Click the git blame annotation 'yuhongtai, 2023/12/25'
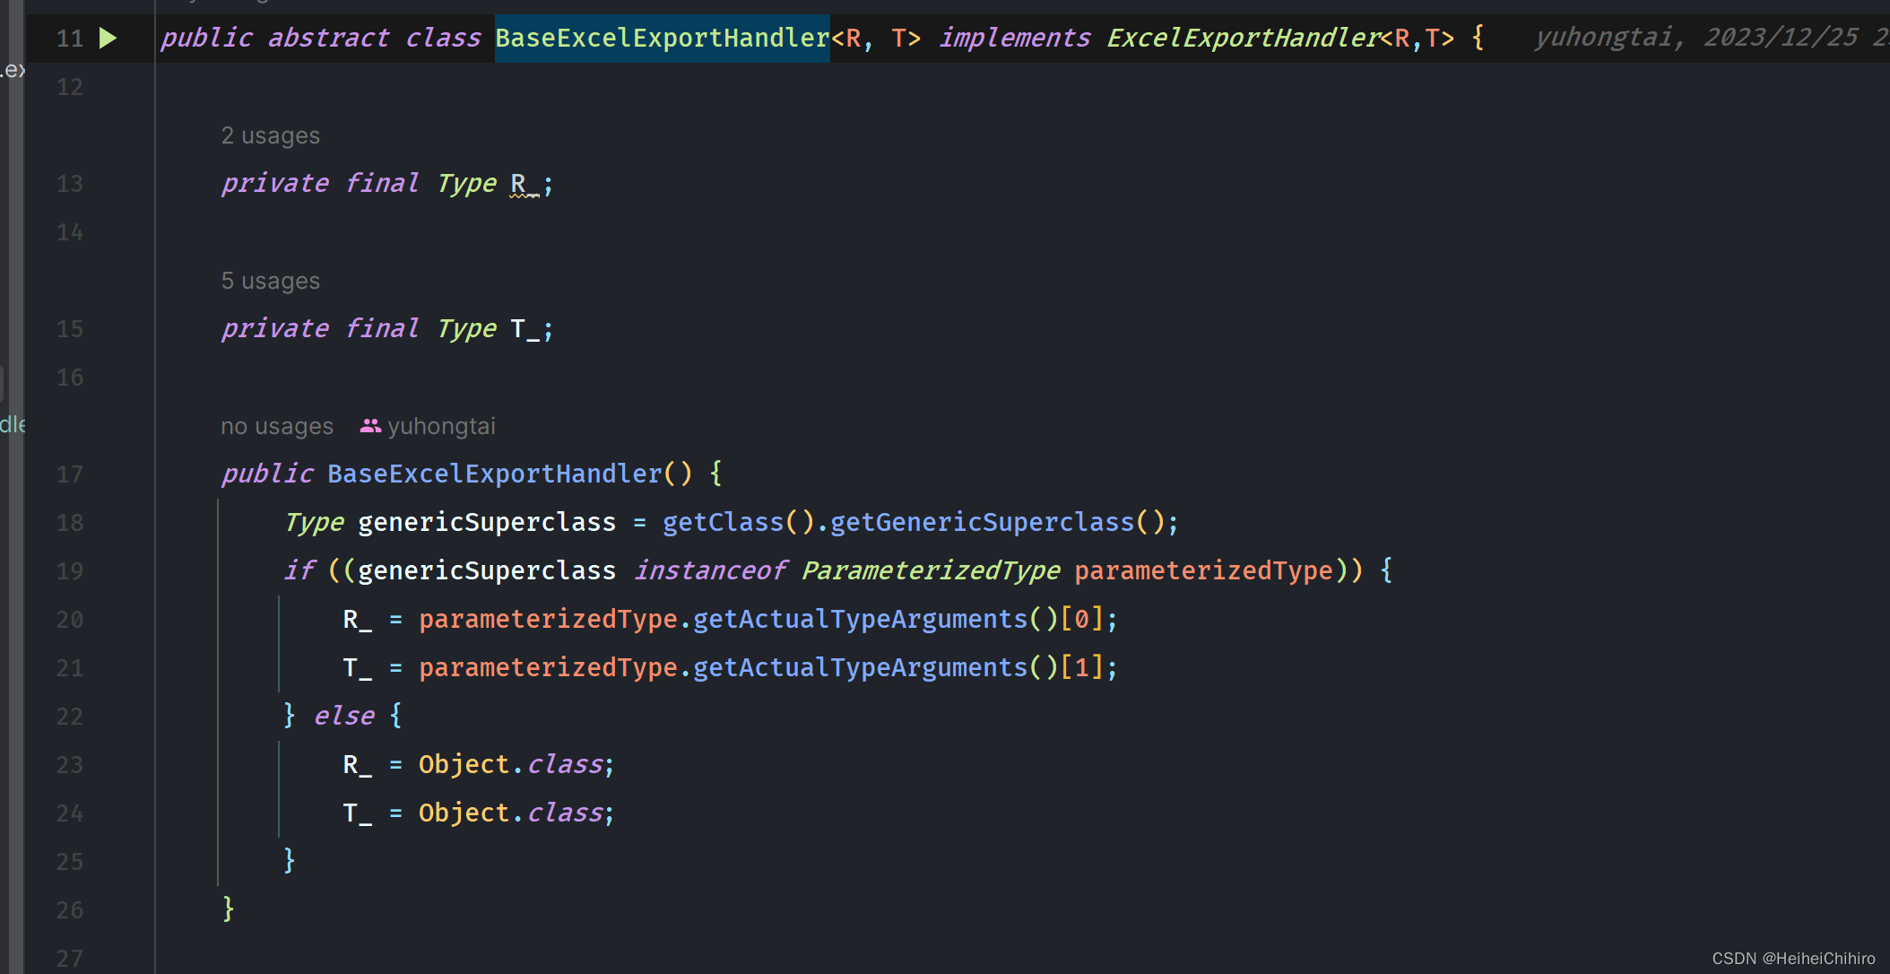 point(1695,38)
